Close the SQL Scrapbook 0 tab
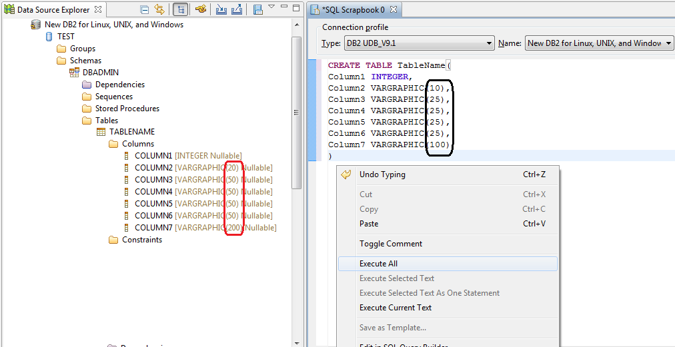 (393, 10)
